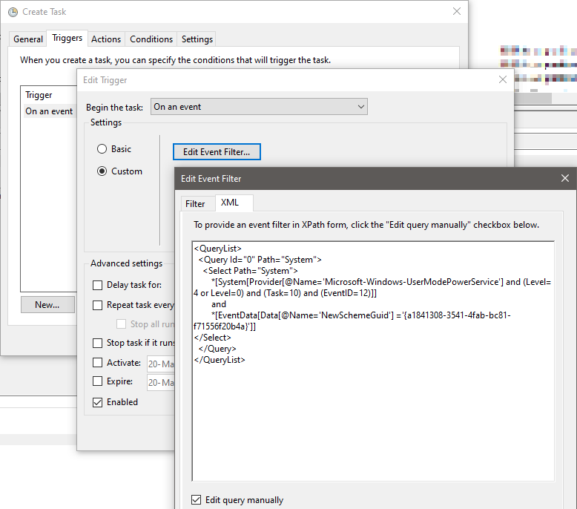Click the </QueryList> closing tag line
Screen dimensions: 577x509
(x=220, y=360)
